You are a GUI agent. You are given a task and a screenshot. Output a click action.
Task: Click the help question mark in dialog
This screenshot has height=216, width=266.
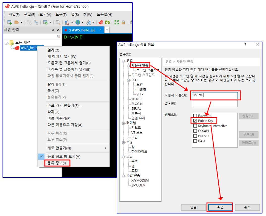tap(245, 45)
